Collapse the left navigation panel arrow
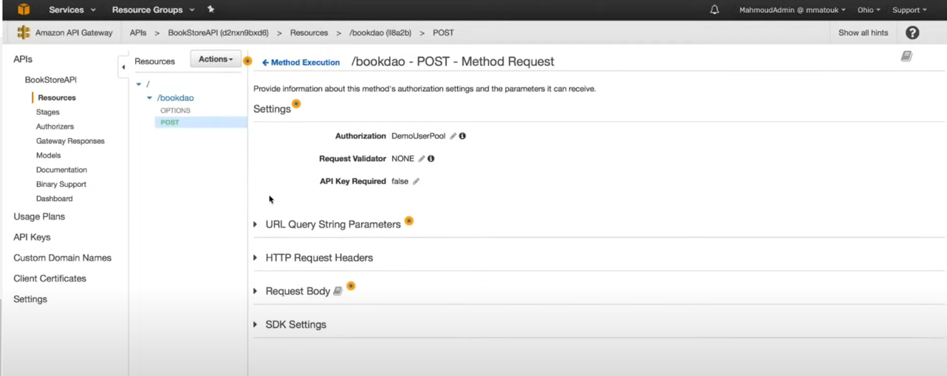The height and width of the screenshot is (376, 947). coord(123,67)
